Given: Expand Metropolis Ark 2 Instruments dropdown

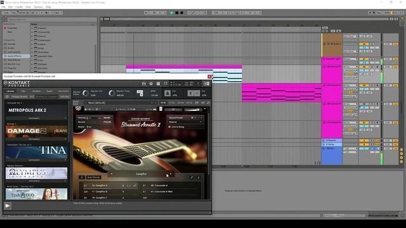Looking at the screenshot, I should (x=37, y=118).
